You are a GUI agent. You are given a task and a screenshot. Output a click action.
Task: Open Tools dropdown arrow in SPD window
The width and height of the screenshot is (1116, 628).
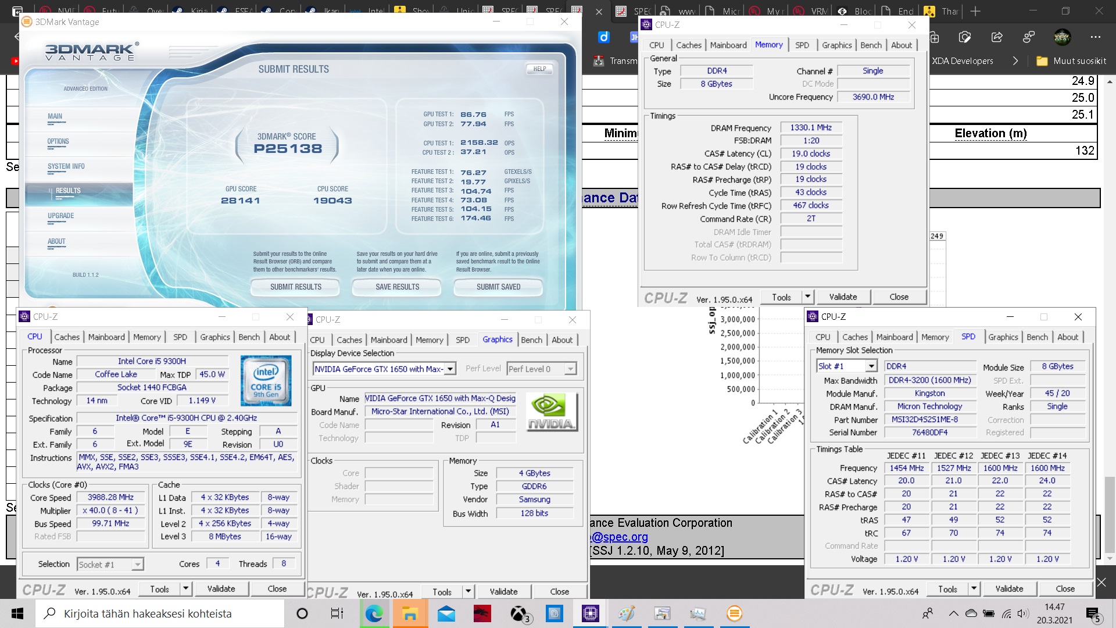tap(974, 588)
